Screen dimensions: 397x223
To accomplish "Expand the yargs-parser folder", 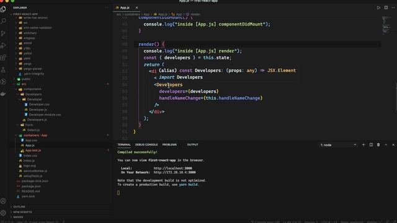I will click(x=33, y=69).
